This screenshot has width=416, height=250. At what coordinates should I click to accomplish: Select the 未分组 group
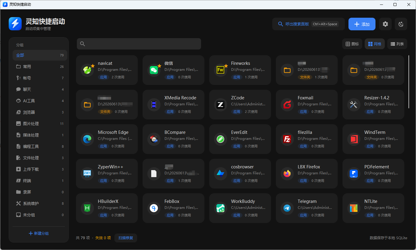[40, 215]
